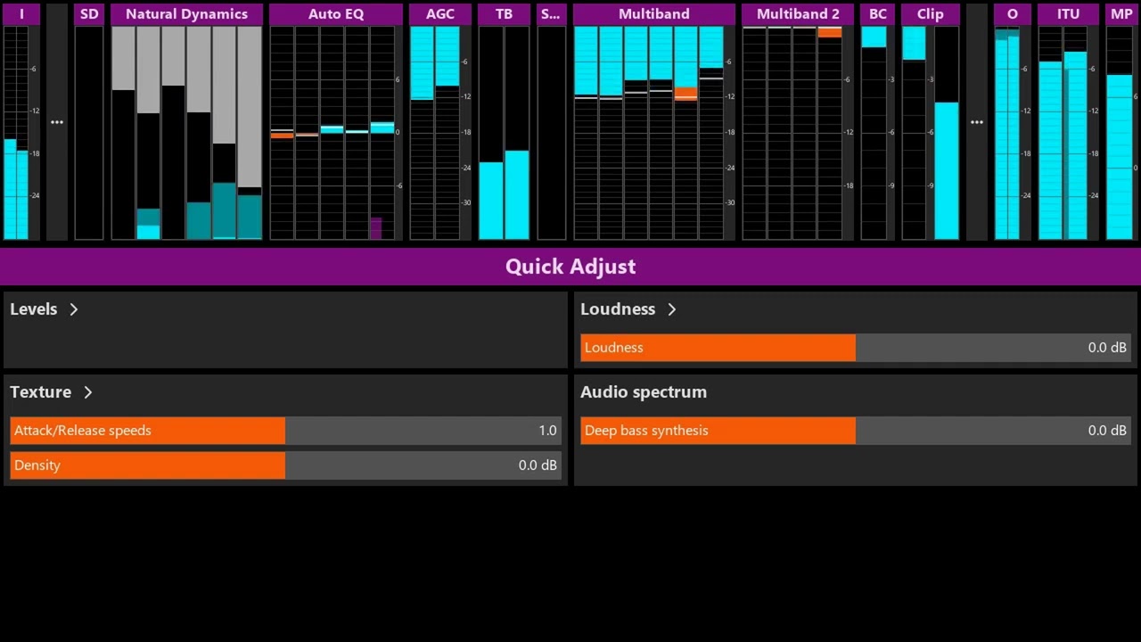
Task: Click the Auto EQ meter display
Action: coord(336,133)
